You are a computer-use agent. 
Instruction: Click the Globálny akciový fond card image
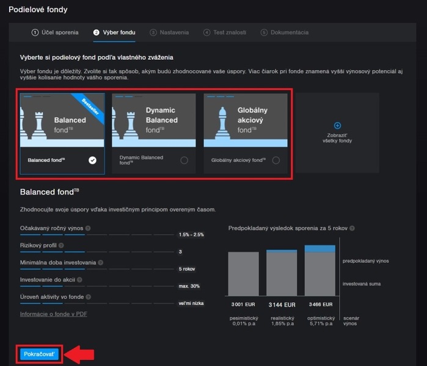tap(245, 120)
